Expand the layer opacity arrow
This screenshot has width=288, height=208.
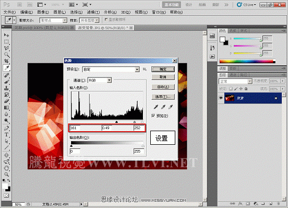[283, 81]
